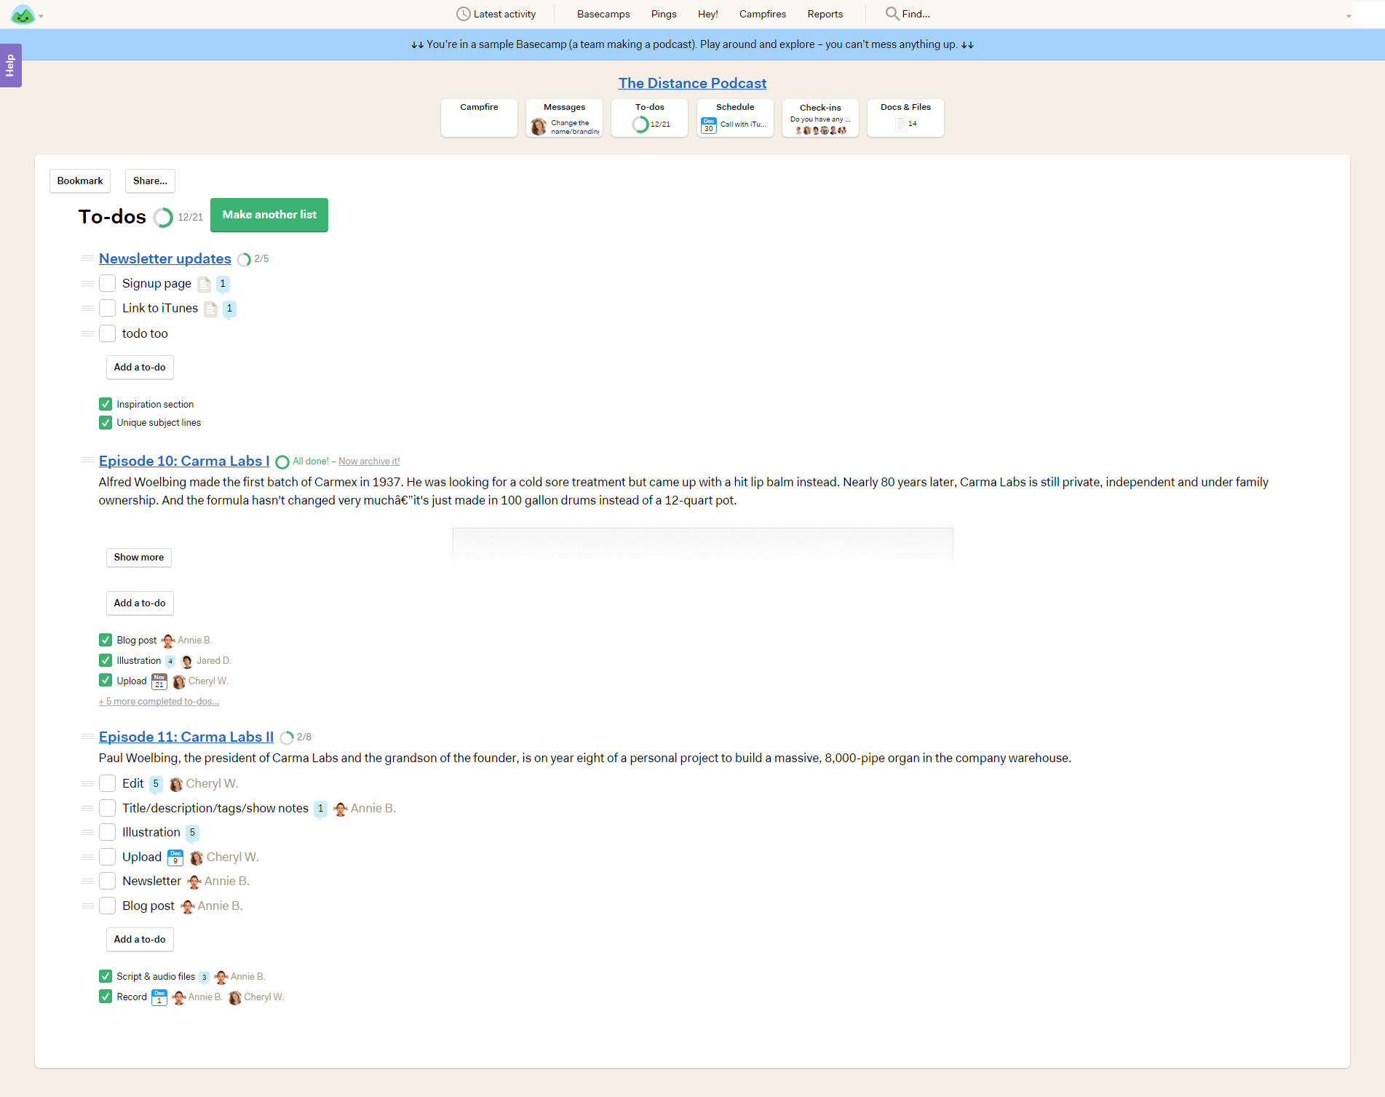Click the Title/description/tags/show notes checkbox
The height and width of the screenshot is (1097, 1385).
tap(107, 808)
